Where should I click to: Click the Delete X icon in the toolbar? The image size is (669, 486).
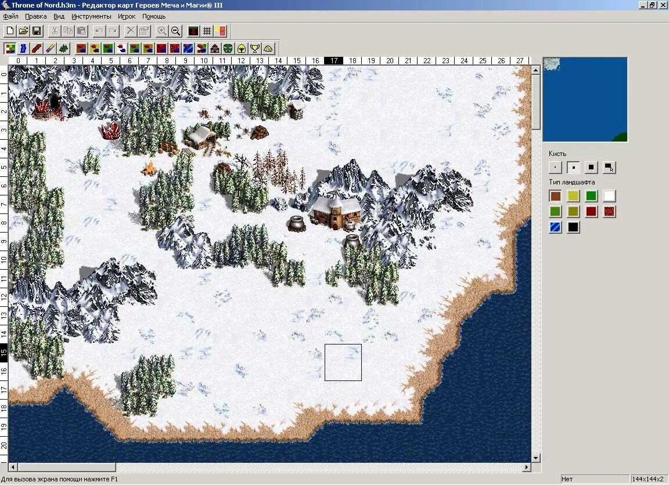click(131, 31)
